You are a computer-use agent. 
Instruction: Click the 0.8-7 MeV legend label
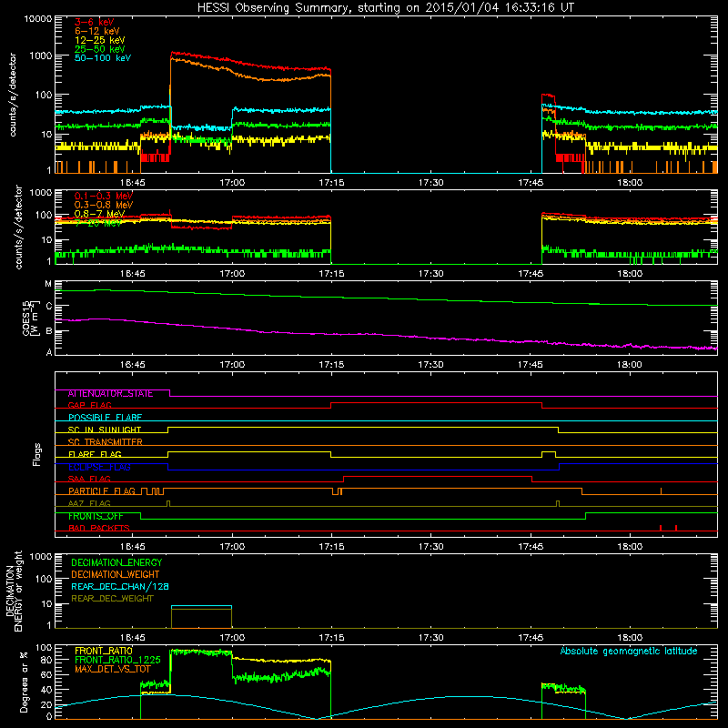[99, 214]
